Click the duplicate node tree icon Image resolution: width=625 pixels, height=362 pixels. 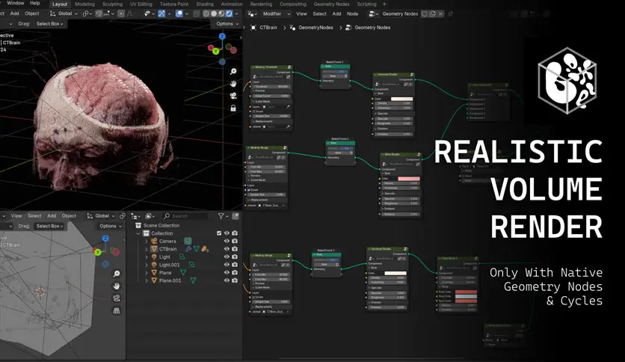(x=432, y=13)
